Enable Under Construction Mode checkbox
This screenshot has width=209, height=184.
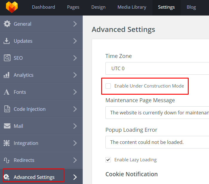click(108, 86)
